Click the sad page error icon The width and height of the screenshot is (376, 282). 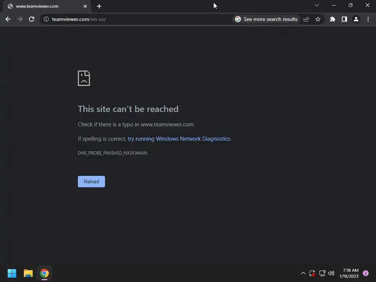[x=84, y=78]
